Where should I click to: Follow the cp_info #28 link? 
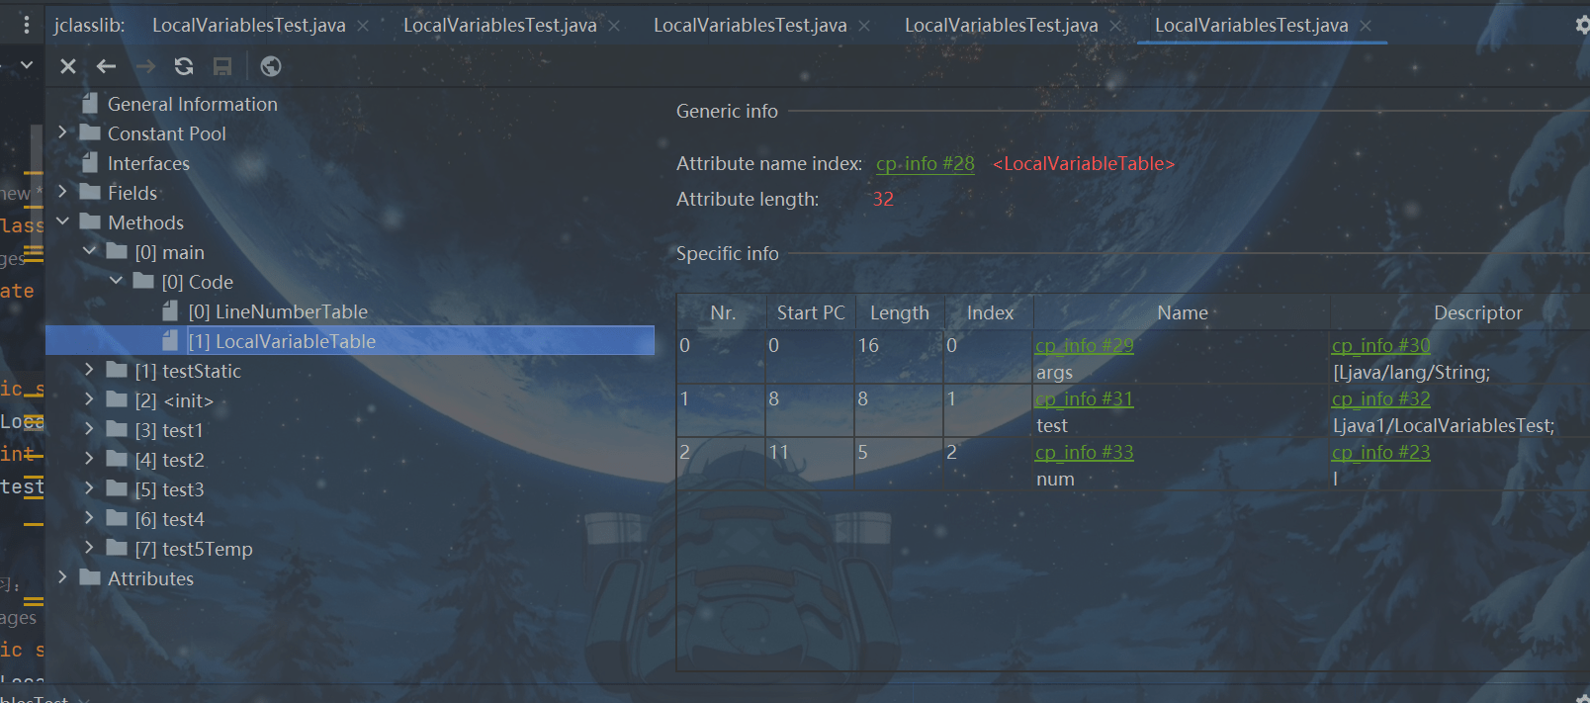925,164
